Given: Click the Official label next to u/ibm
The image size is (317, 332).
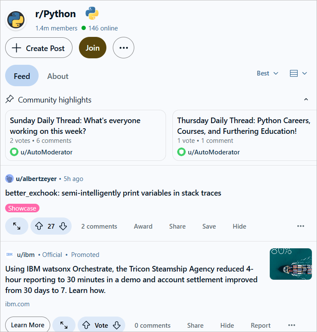Looking at the screenshot, I should pyautogui.click(x=52, y=254).
